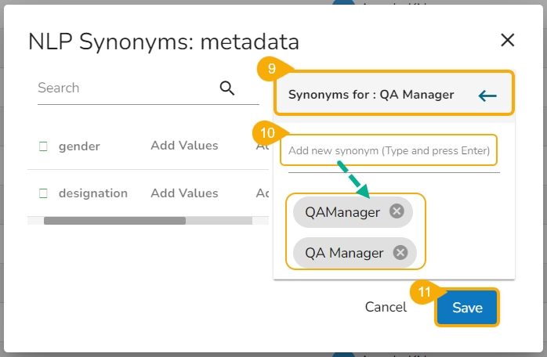Image resolution: width=547 pixels, height=357 pixels.
Task: Select the QAManager chip label
Action: coord(342,211)
